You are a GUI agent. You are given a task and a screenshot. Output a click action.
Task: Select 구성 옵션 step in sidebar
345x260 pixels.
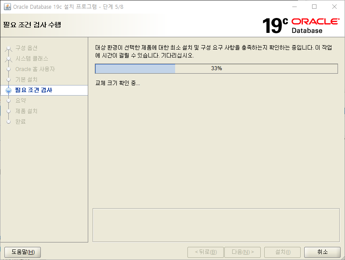tap(26, 48)
